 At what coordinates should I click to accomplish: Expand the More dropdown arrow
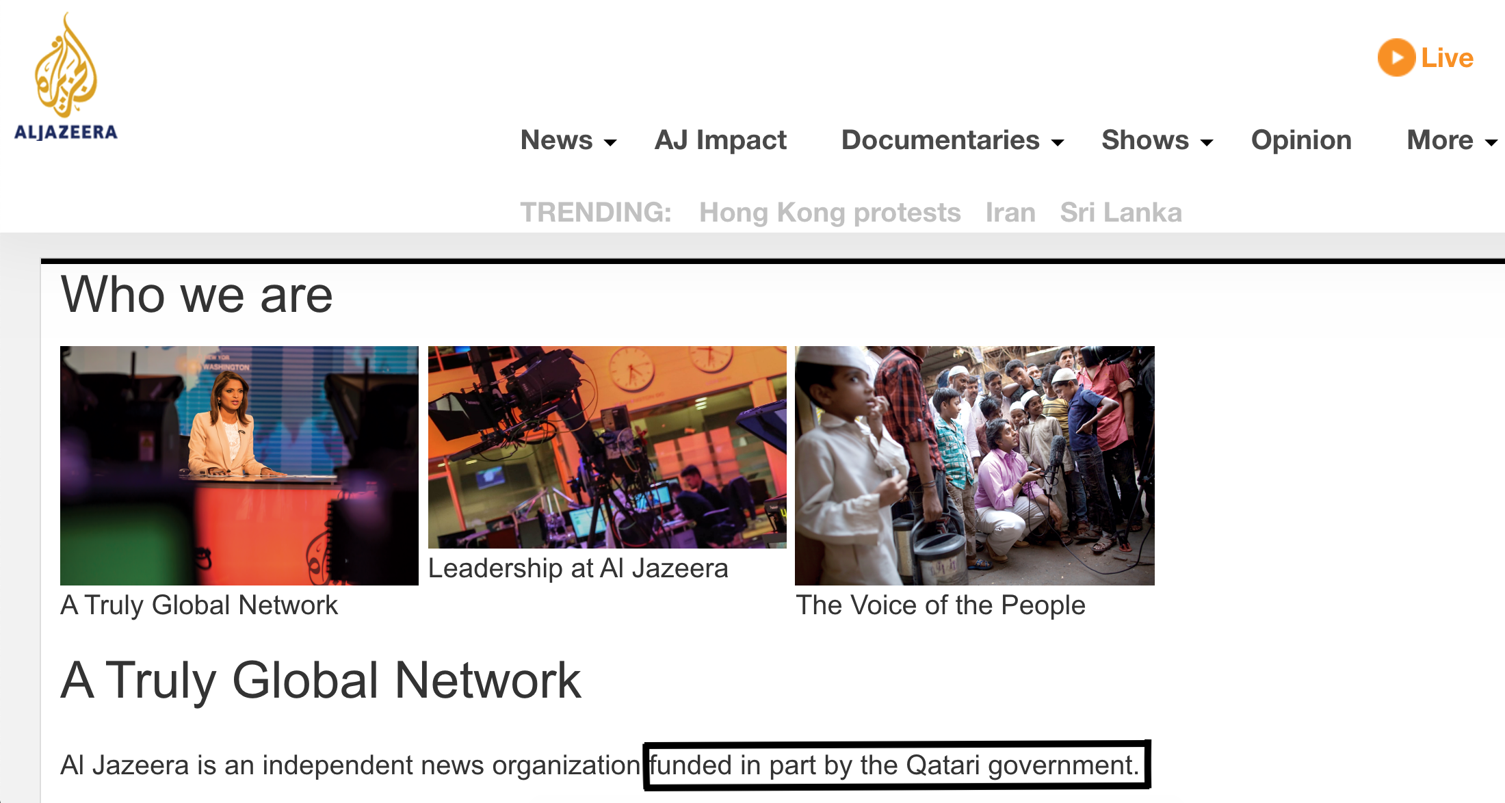(1491, 142)
